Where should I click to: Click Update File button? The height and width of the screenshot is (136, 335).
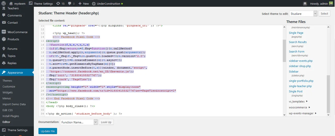coord(48,131)
